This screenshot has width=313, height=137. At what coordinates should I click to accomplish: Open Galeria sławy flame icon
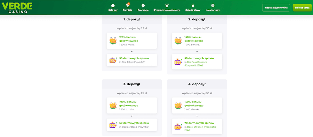click(x=193, y=5)
